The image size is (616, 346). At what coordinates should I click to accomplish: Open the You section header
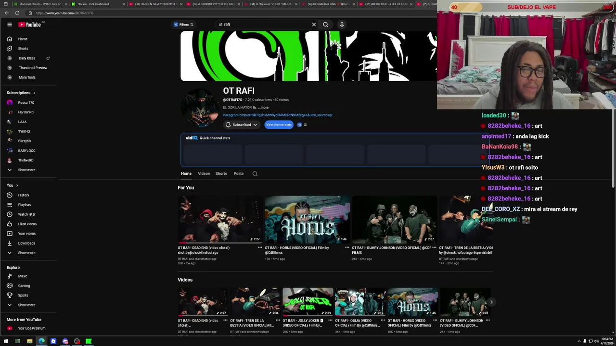(x=12, y=185)
